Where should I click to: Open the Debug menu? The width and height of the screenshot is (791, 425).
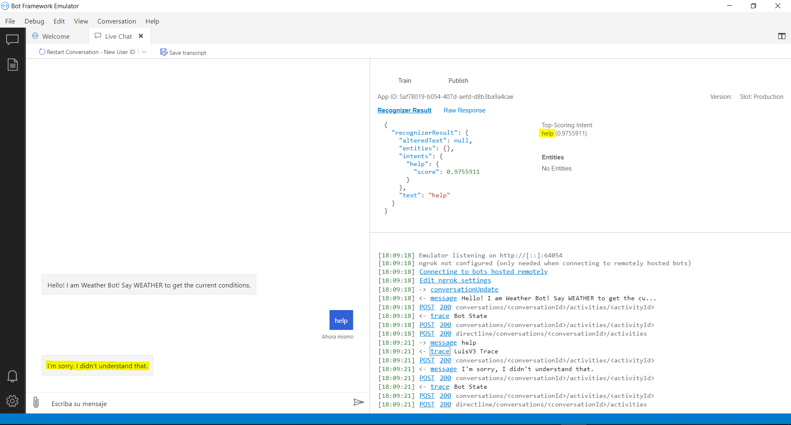(x=34, y=21)
